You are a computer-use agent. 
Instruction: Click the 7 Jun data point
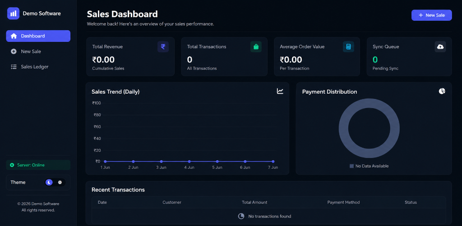coord(273,161)
